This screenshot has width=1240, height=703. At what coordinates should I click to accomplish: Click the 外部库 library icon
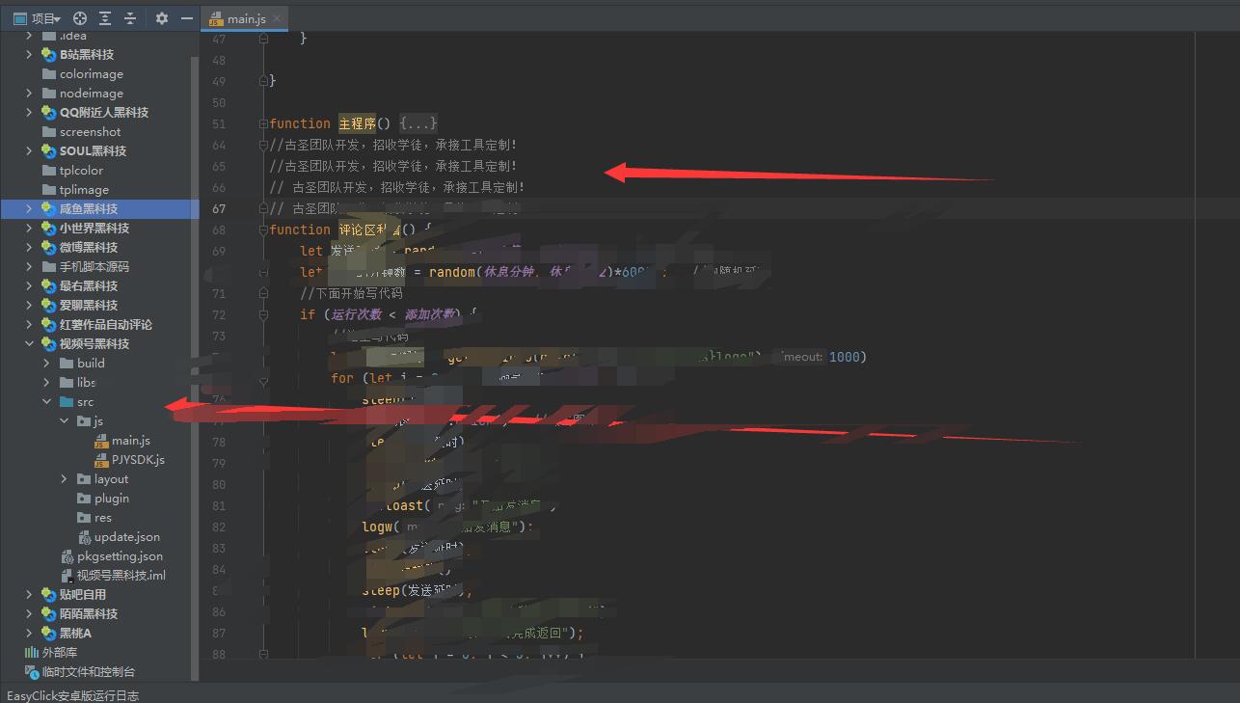click(32, 653)
